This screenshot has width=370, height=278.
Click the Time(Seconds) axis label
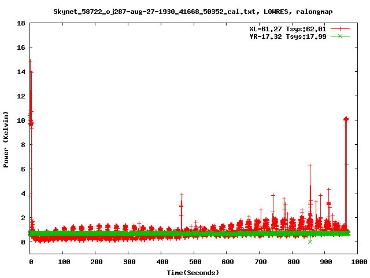pyautogui.click(x=193, y=273)
